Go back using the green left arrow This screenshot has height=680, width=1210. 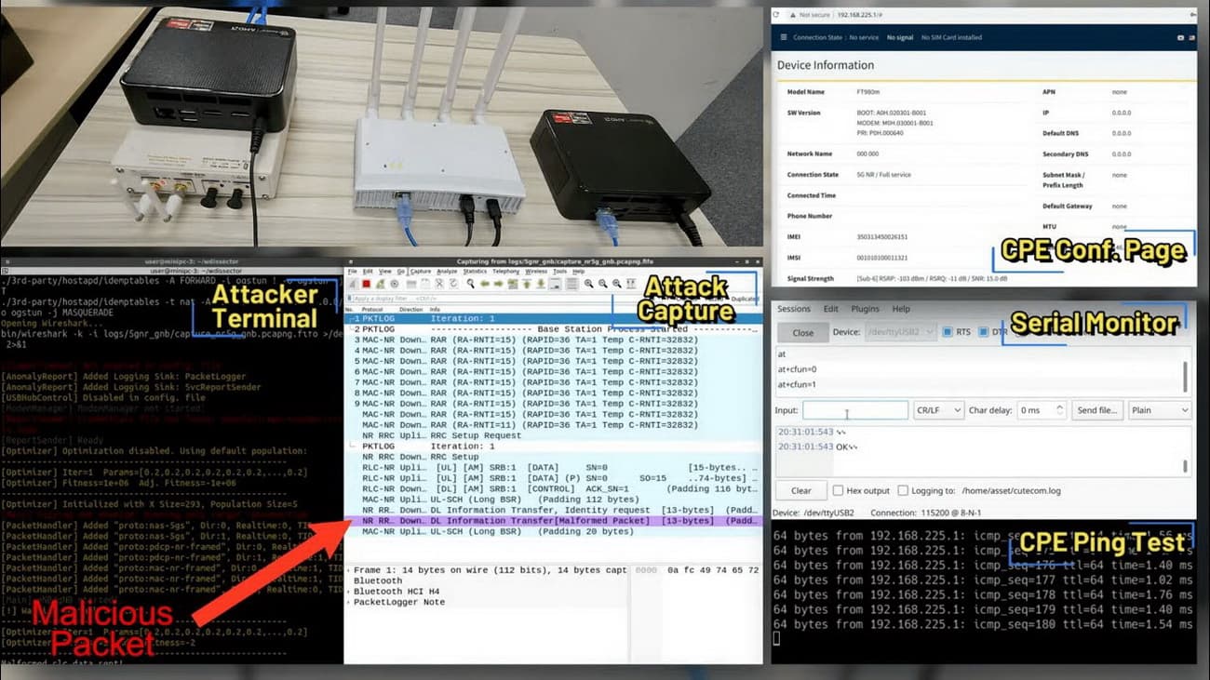coord(485,284)
